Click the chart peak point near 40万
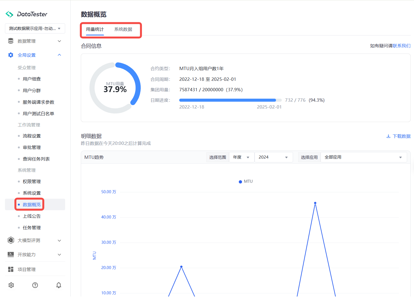This screenshot has width=414, height=299. pos(315,203)
